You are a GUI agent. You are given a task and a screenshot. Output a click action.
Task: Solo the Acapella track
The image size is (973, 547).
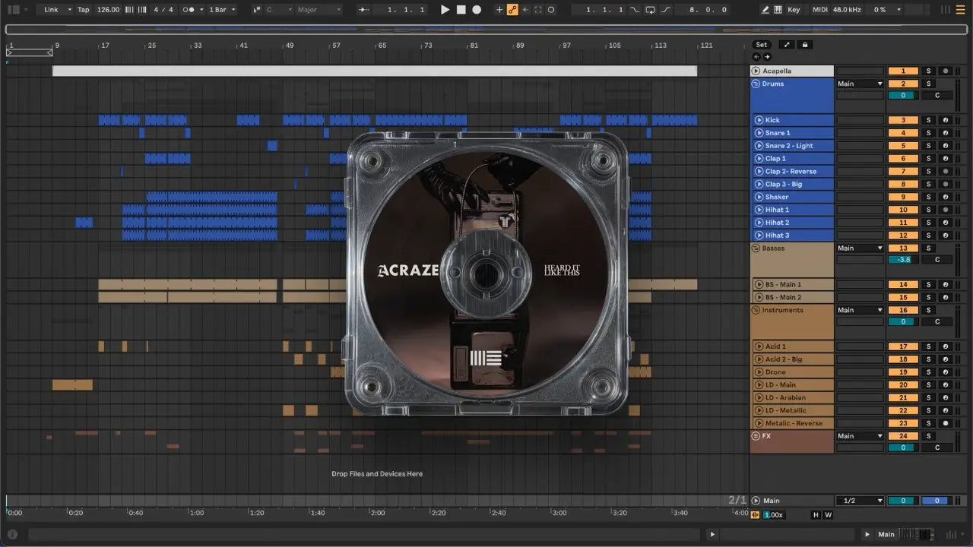[928, 71]
